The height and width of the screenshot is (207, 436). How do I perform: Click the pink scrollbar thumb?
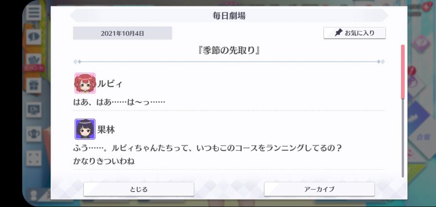tap(403, 71)
